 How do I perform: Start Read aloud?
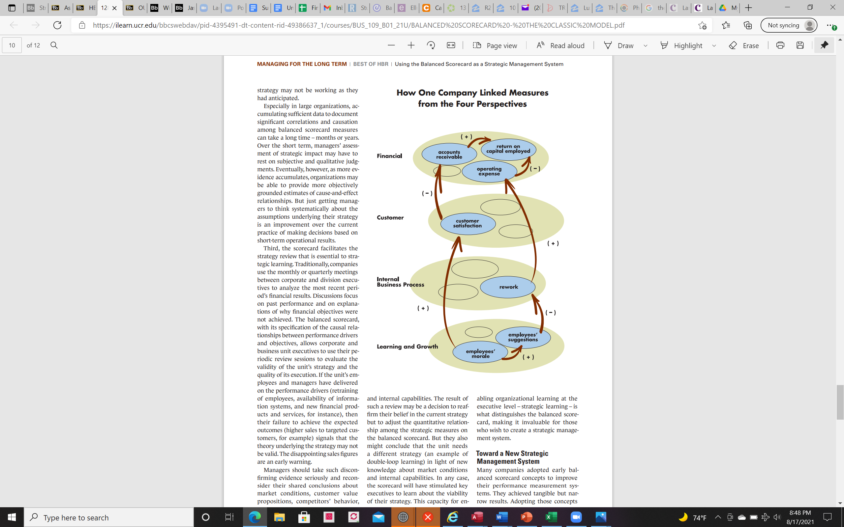pyautogui.click(x=560, y=45)
